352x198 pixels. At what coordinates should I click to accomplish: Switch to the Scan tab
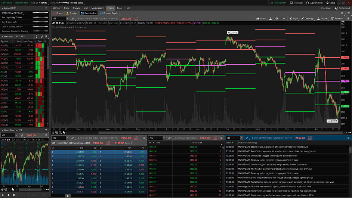click(x=86, y=8)
